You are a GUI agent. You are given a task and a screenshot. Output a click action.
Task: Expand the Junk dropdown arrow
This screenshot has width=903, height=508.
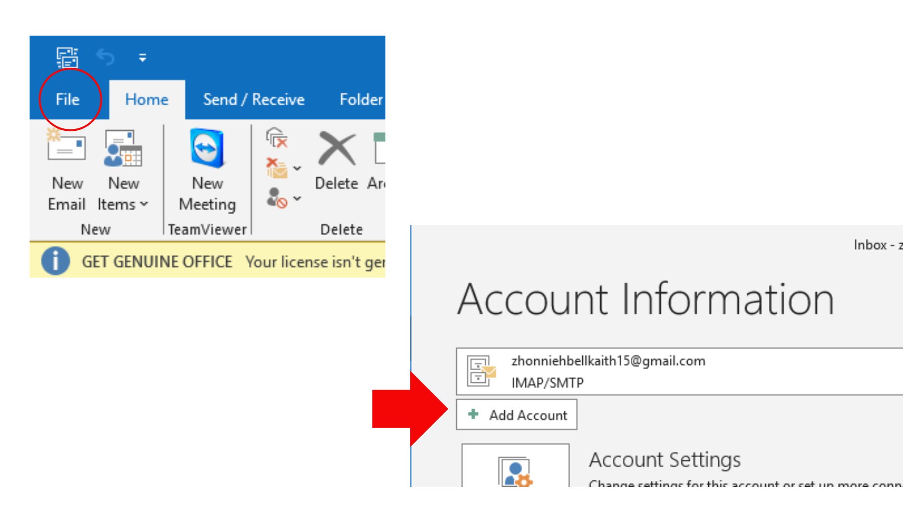[x=297, y=198]
